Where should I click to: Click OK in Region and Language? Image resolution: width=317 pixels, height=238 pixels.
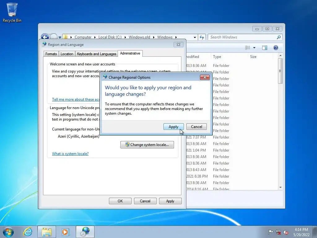coord(120,201)
